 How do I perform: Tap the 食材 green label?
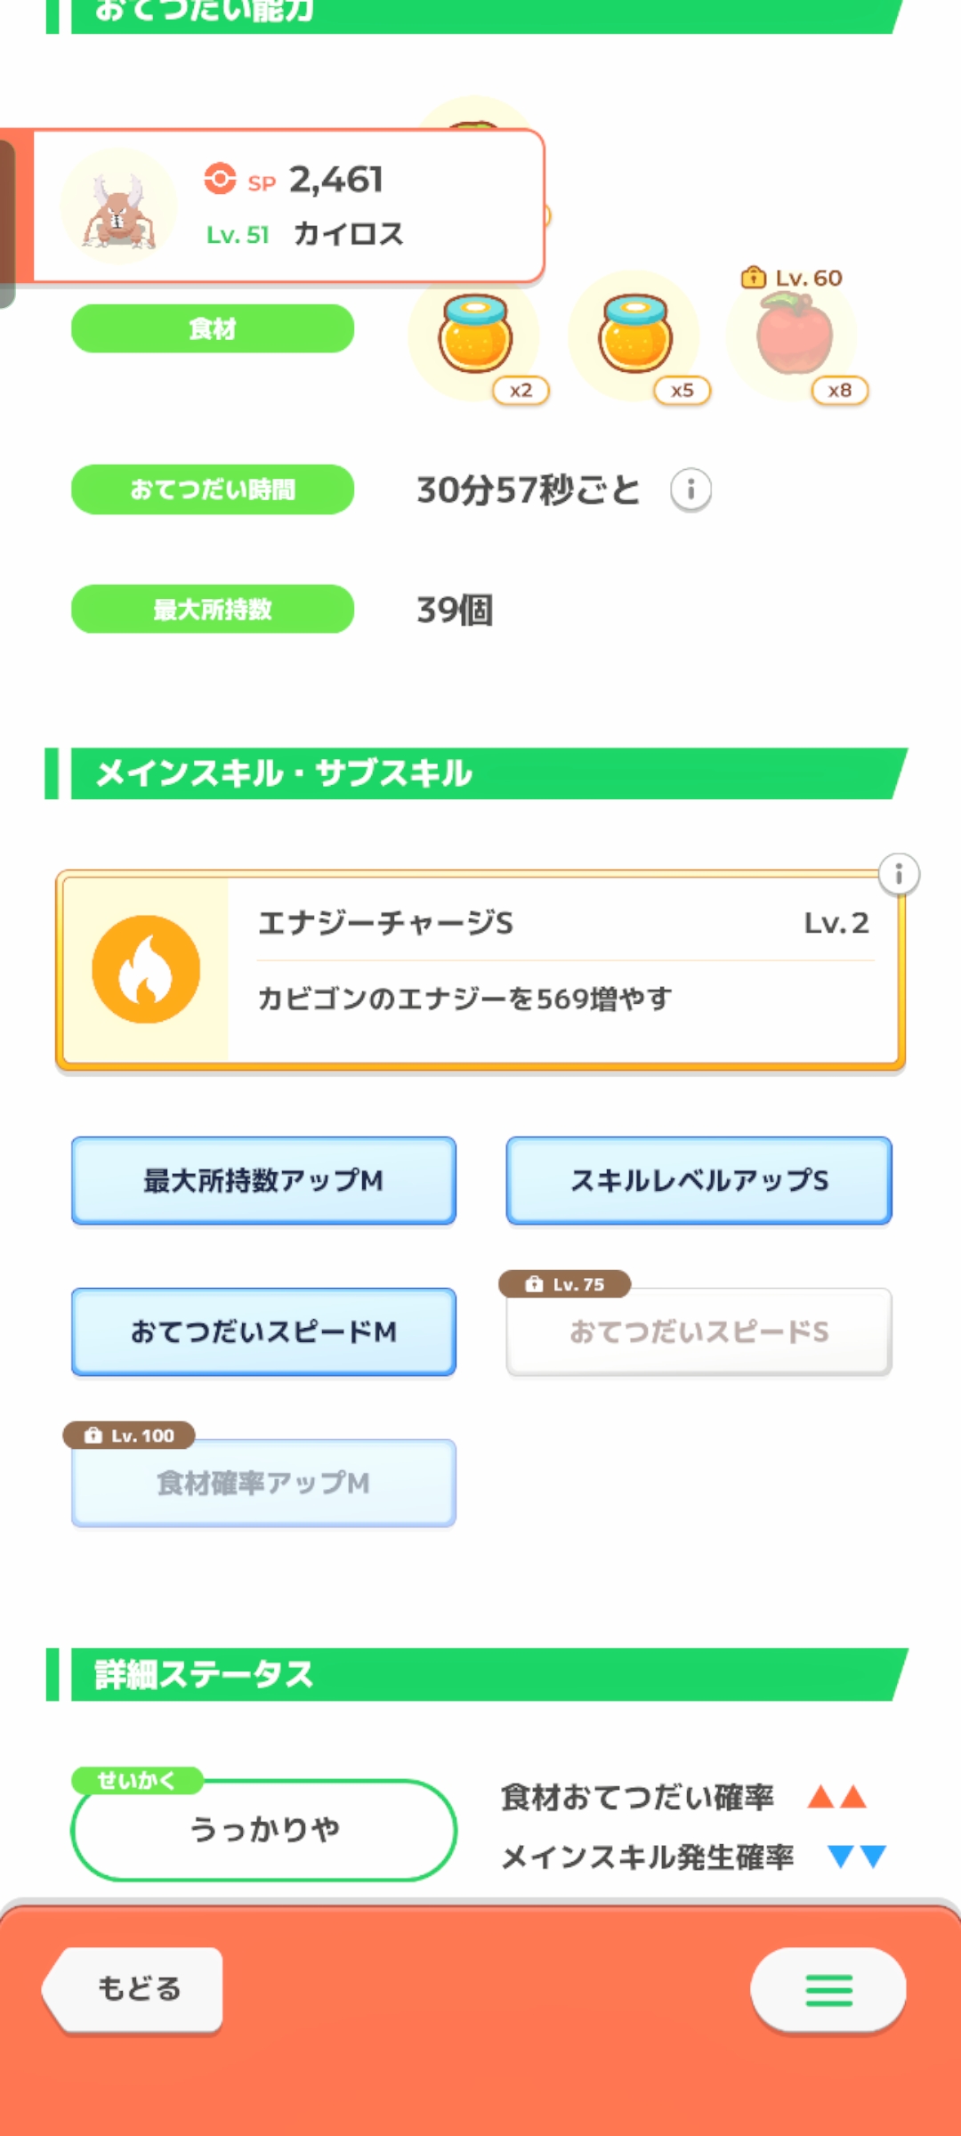[213, 328]
